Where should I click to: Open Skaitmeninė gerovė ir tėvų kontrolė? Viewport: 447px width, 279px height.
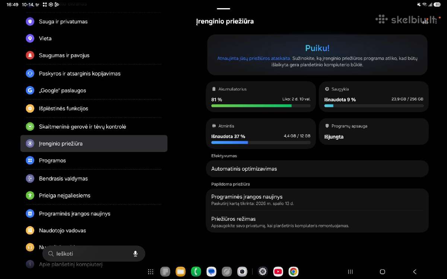point(94,127)
